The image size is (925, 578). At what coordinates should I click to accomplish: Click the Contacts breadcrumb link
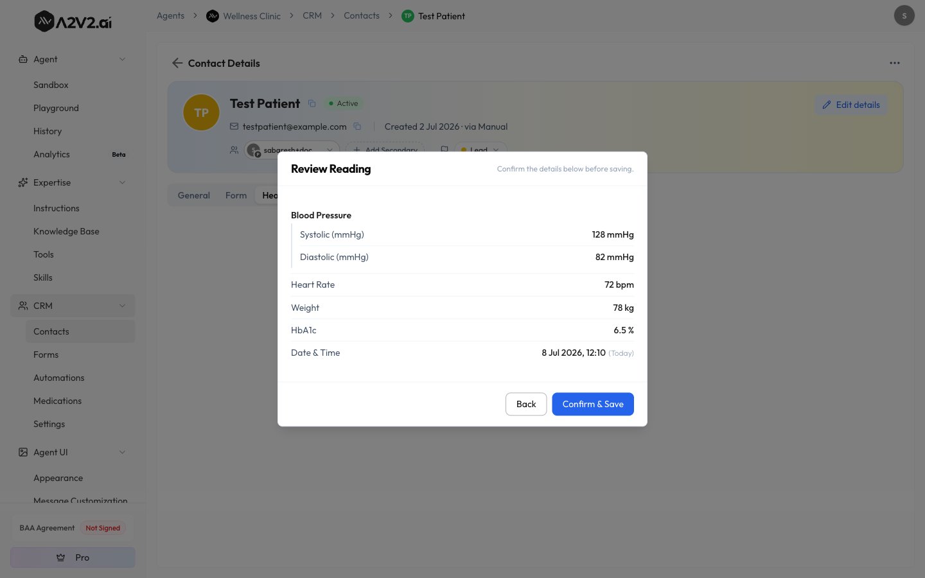[362, 15]
